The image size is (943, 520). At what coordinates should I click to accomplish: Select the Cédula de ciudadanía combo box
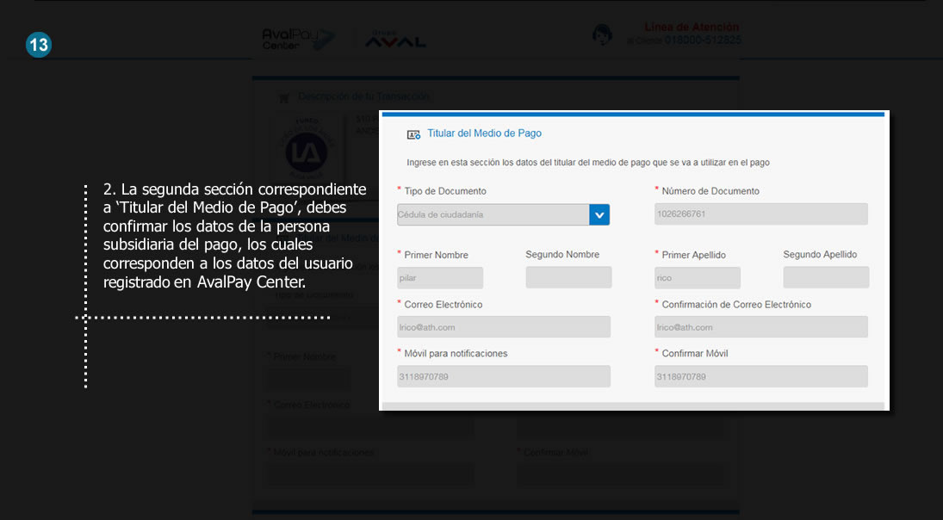(x=493, y=214)
